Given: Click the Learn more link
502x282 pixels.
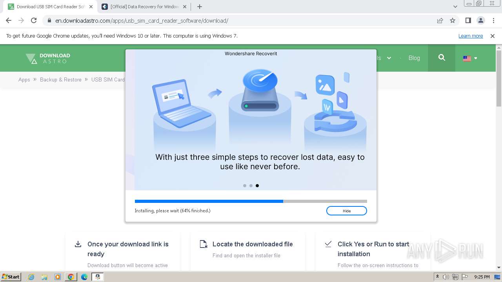Looking at the screenshot, I should [x=471, y=36].
